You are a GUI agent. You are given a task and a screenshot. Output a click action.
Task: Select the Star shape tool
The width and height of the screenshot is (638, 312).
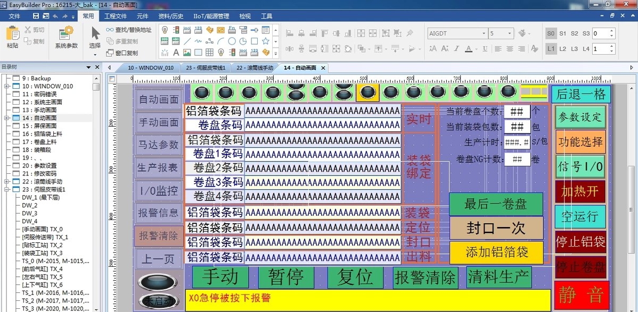(x=266, y=41)
